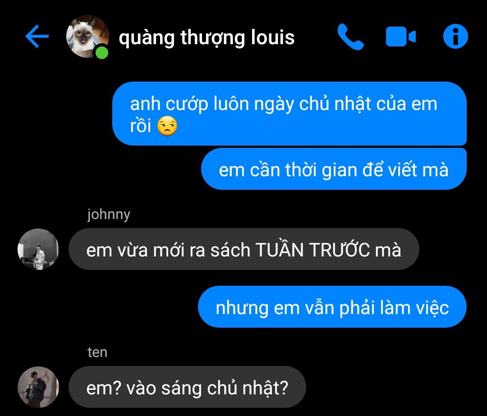Viewport: 487px width, 416px height.
Task: Tap the empty black area beside ten's message
Action: [395, 387]
